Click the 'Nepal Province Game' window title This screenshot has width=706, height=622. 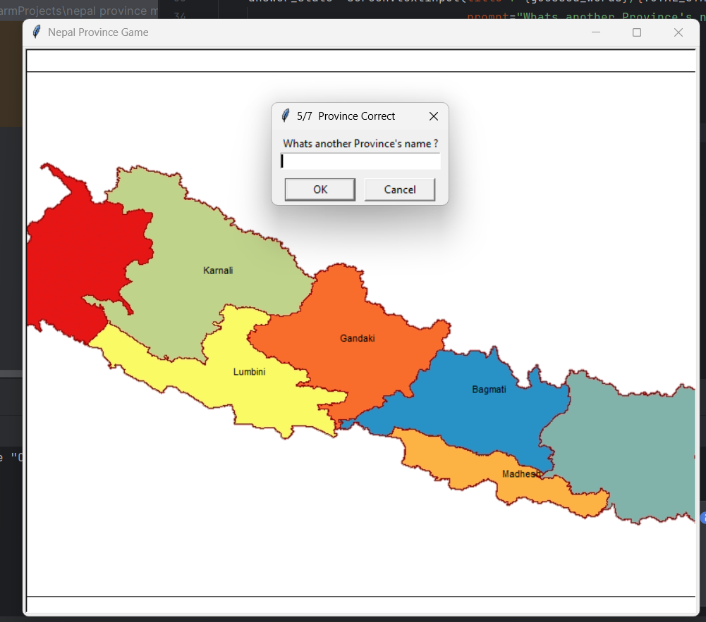(98, 32)
